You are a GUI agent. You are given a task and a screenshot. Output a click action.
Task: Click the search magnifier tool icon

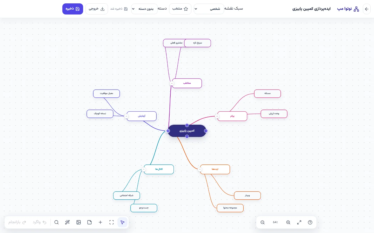pyautogui.click(x=56, y=222)
